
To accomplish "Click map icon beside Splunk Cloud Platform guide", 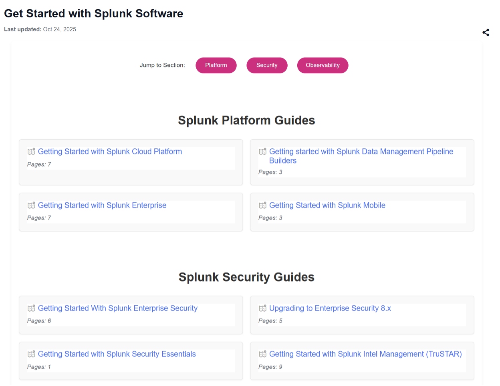I will 31,152.
